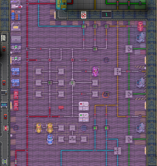157x166 pixels.
Task: Select the wall display showing number 1
Action: pos(106,15)
